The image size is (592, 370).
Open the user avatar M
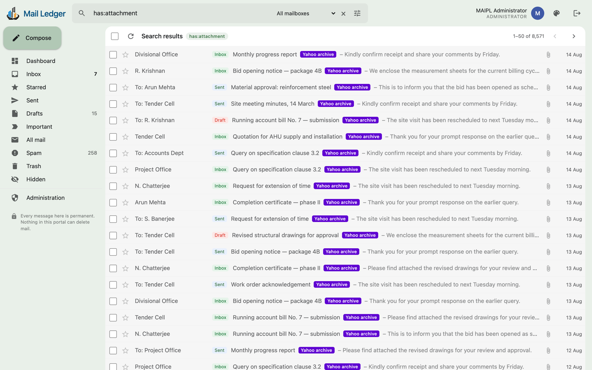(x=538, y=13)
